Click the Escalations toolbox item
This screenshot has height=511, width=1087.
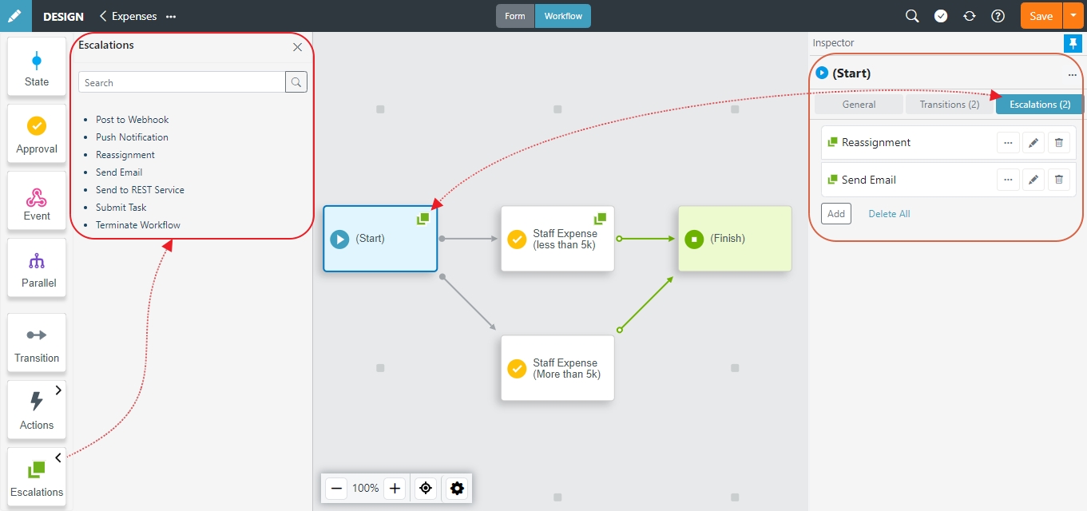tap(37, 477)
